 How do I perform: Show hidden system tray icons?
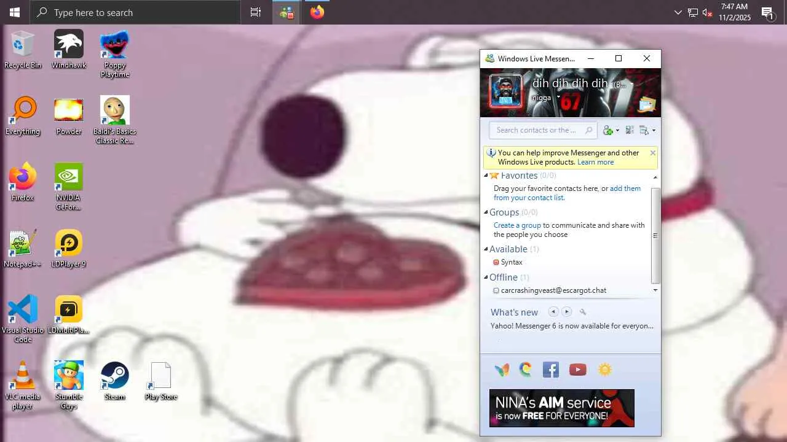tap(678, 12)
